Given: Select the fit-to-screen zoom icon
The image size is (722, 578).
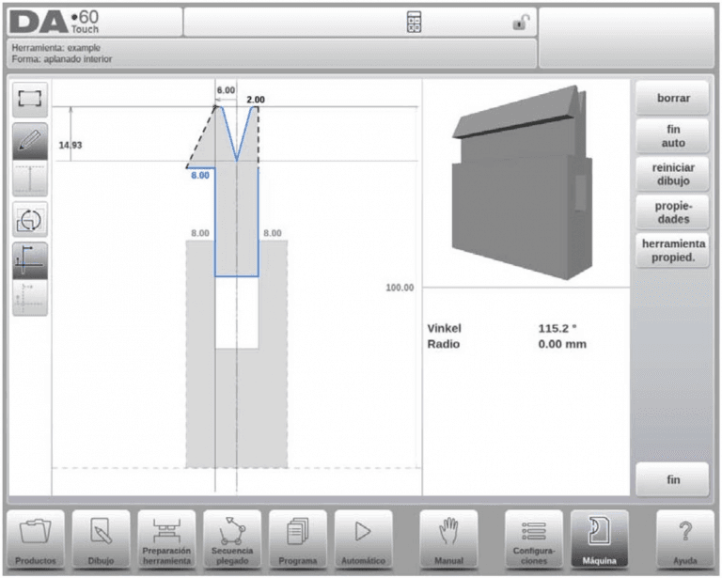Looking at the screenshot, I should pyautogui.click(x=30, y=100).
